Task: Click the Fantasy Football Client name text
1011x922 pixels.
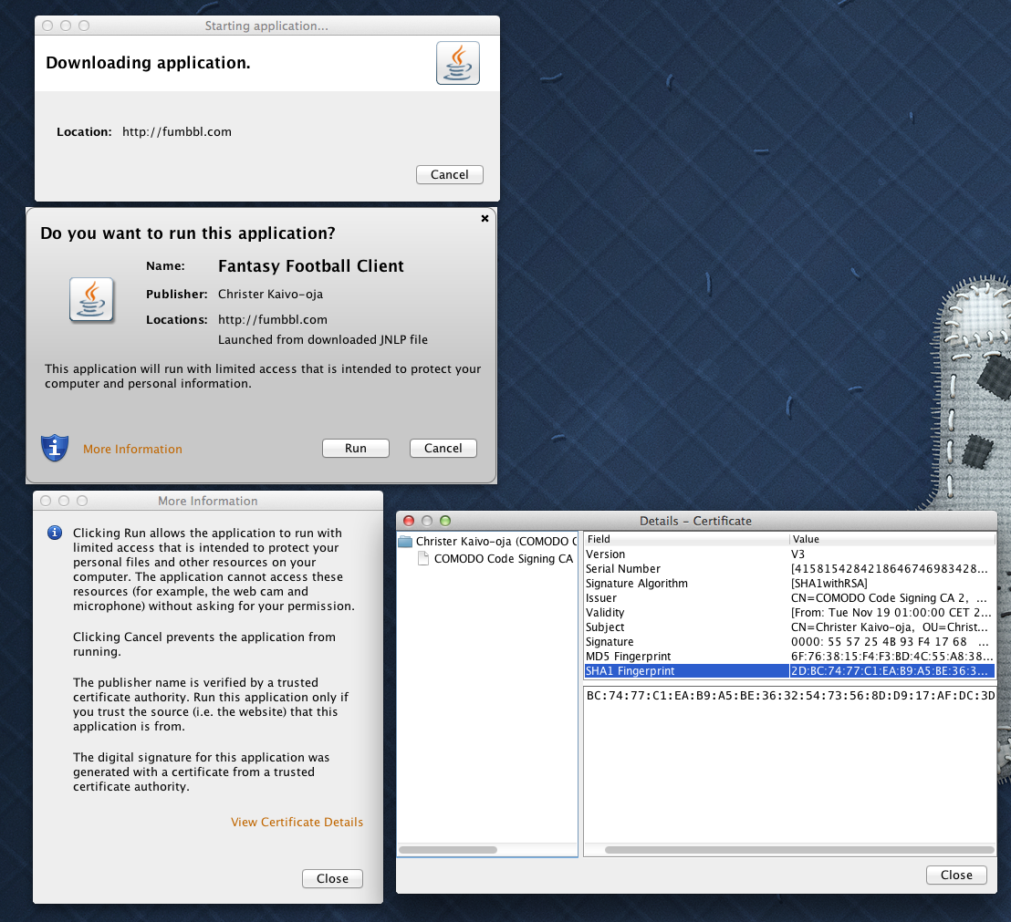Action: tap(311, 266)
